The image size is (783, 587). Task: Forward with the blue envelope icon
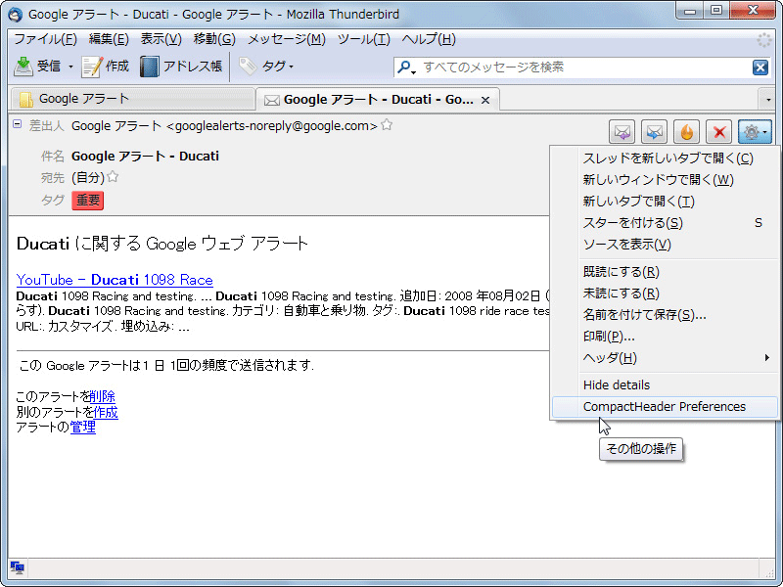[654, 131]
